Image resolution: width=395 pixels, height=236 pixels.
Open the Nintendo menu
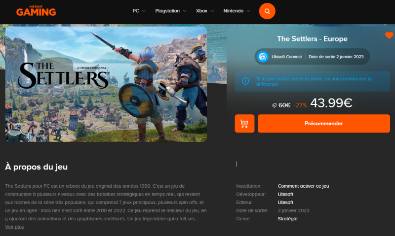click(x=237, y=11)
